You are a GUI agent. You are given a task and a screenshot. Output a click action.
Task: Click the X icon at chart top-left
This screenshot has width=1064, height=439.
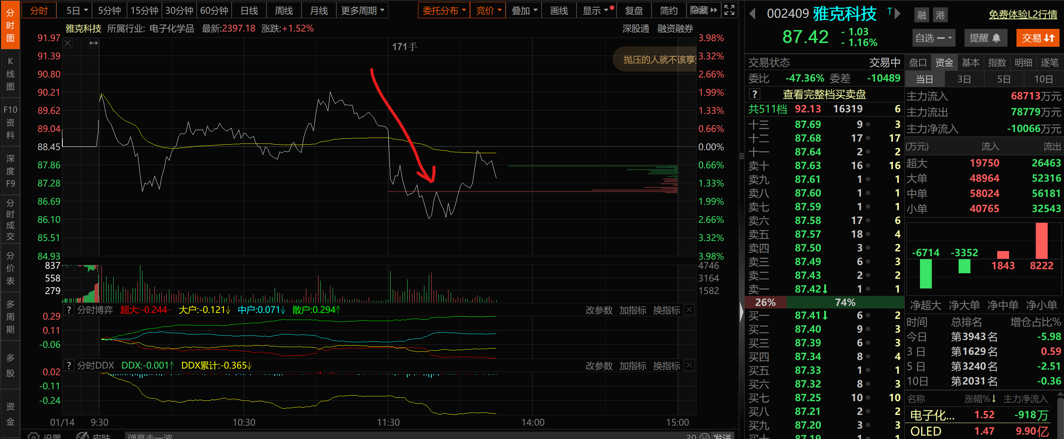(x=68, y=43)
